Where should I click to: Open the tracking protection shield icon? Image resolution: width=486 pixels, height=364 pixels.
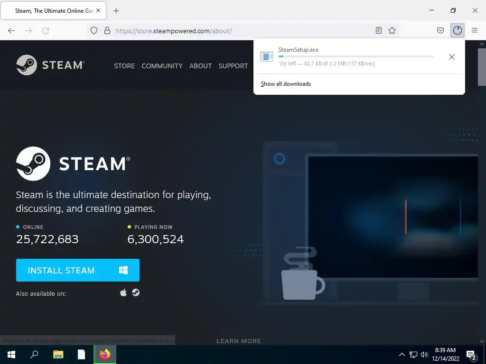(94, 30)
